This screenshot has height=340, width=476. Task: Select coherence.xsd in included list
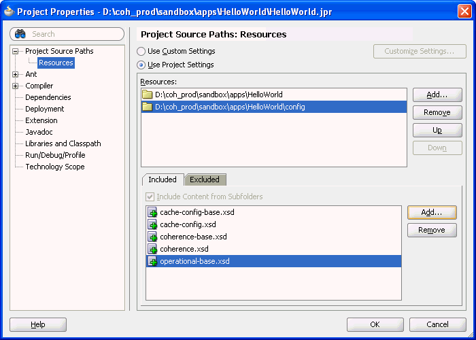tap(273, 249)
